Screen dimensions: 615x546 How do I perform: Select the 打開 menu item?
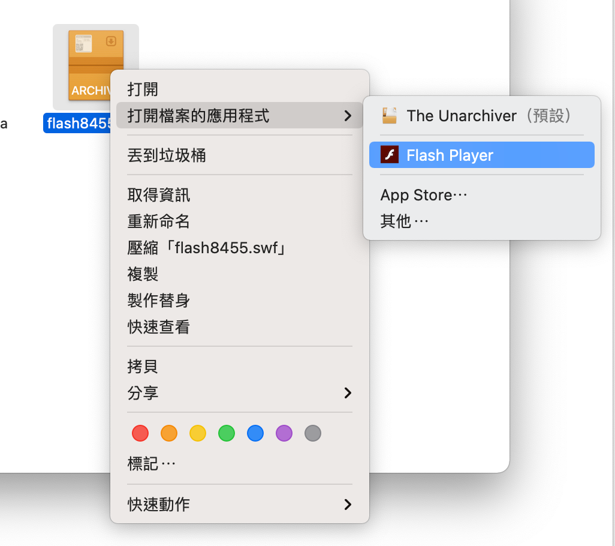coord(240,89)
